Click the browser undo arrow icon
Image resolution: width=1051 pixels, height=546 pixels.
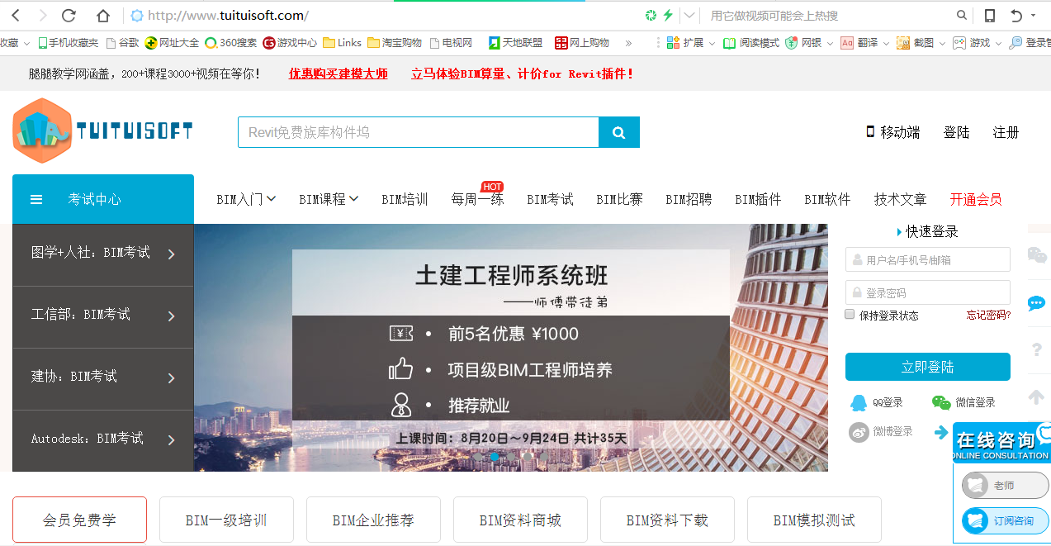(1016, 15)
